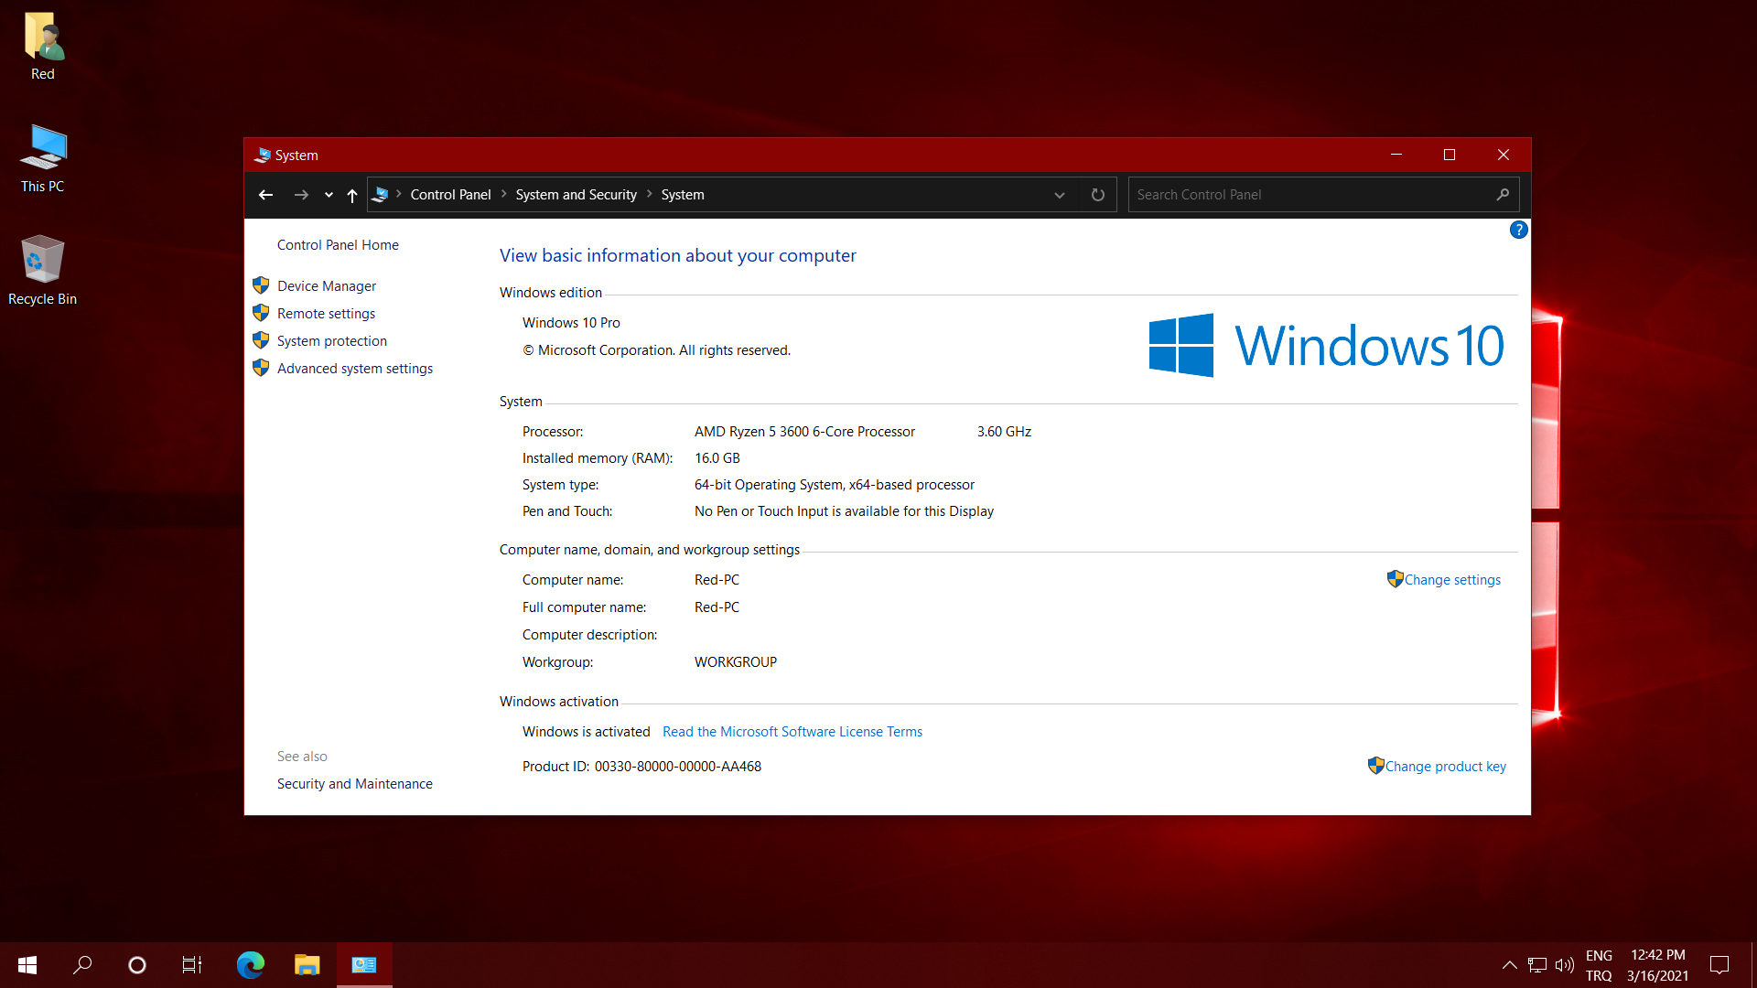The height and width of the screenshot is (988, 1757).
Task: Go back with the back arrow
Action: pyautogui.click(x=266, y=195)
